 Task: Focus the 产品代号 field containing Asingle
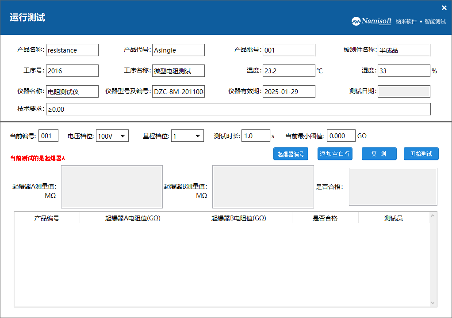[x=178, y=50]
